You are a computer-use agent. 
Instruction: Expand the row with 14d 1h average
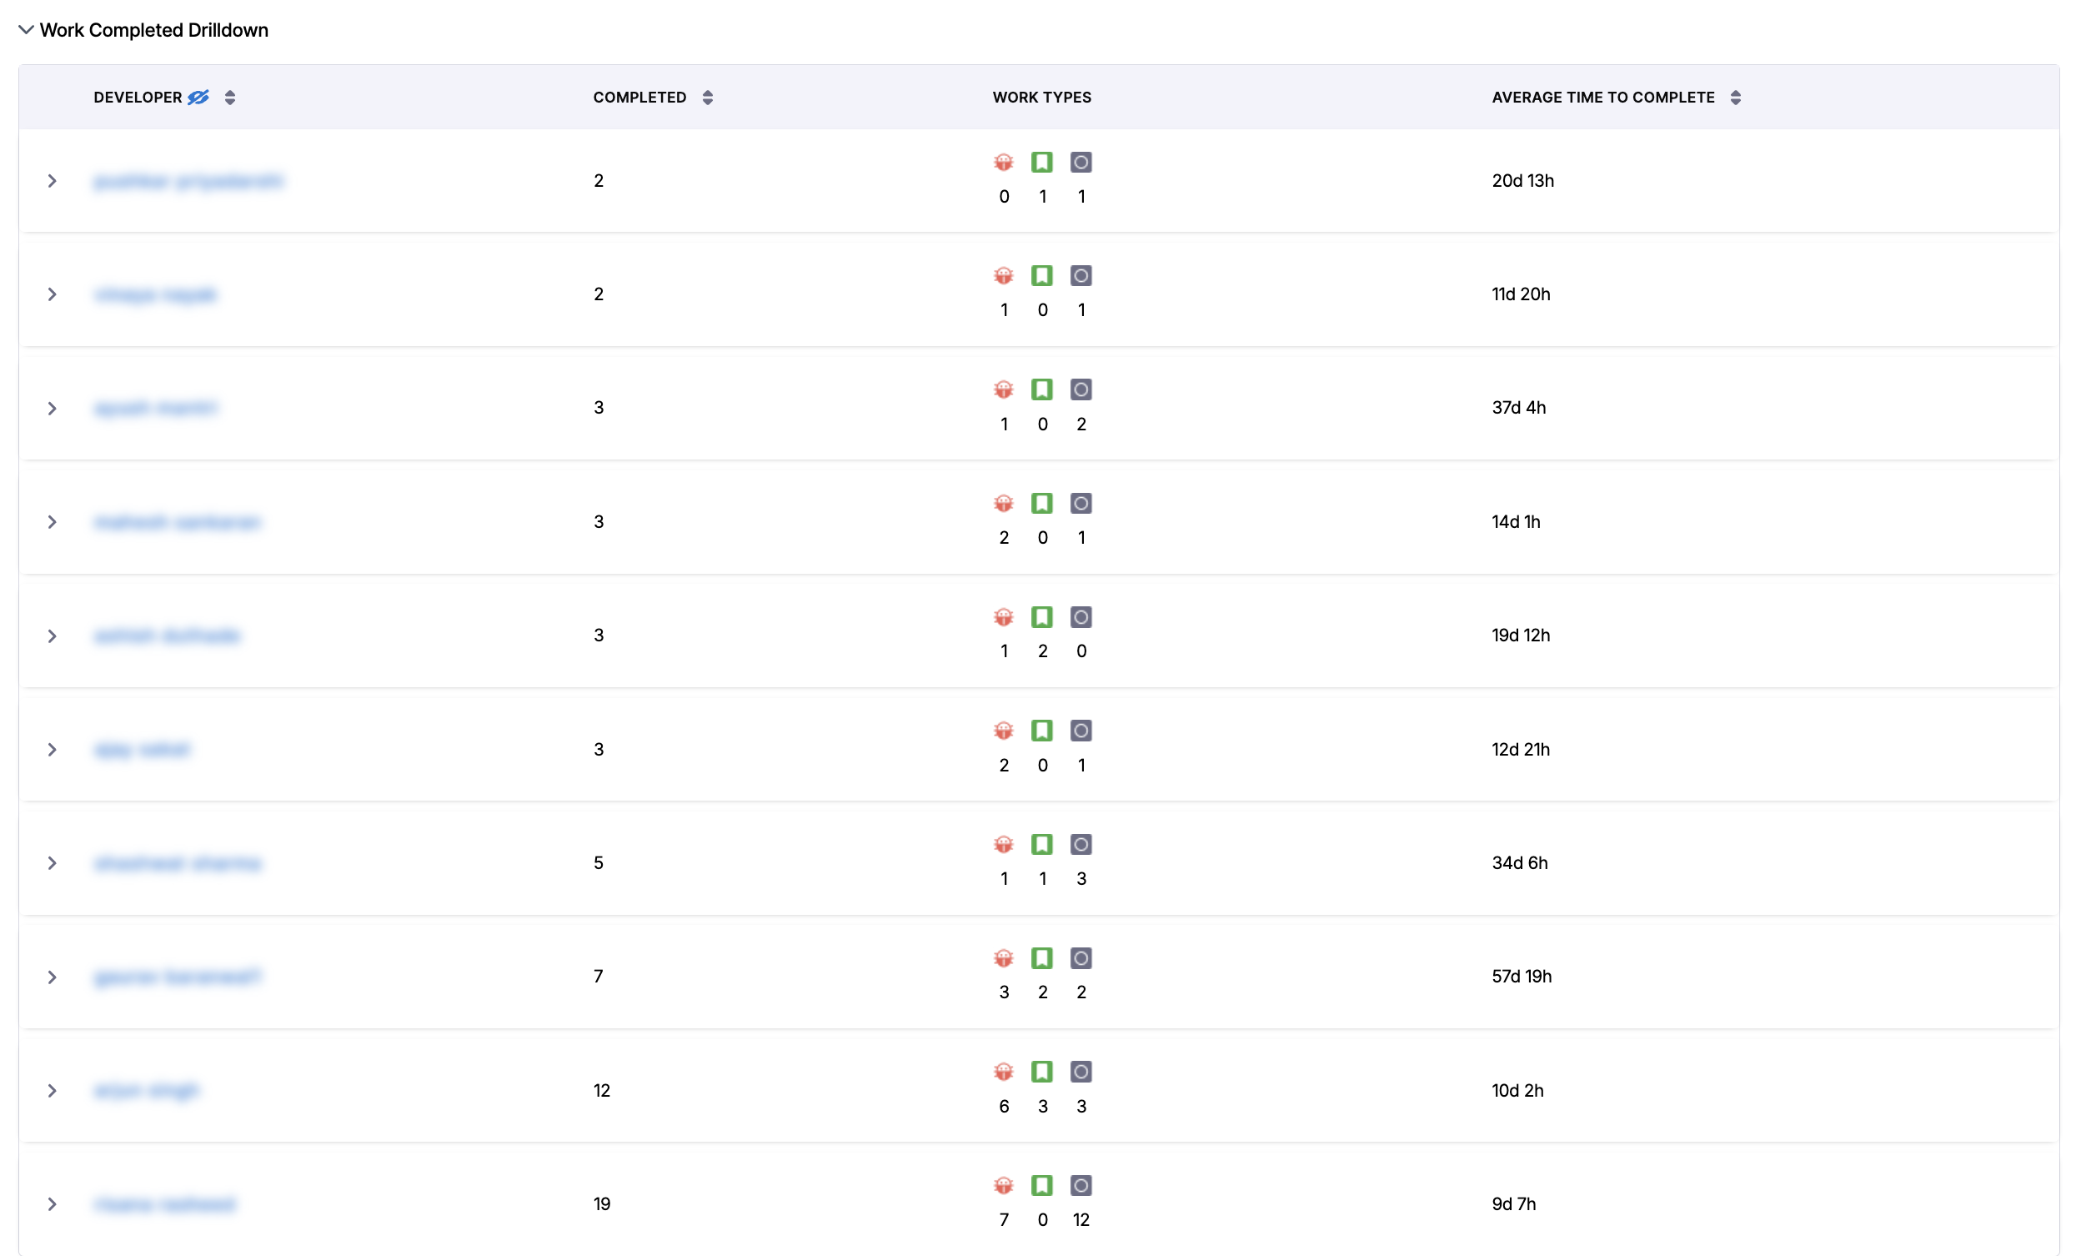point(53,522)
